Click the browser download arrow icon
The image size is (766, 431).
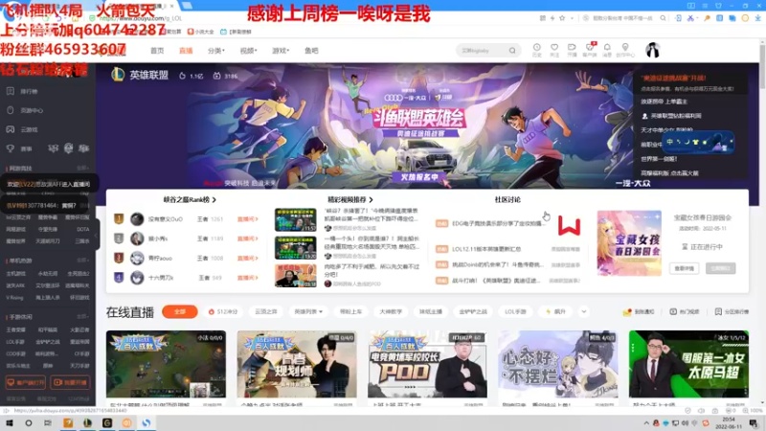click(x=757, y=18)
